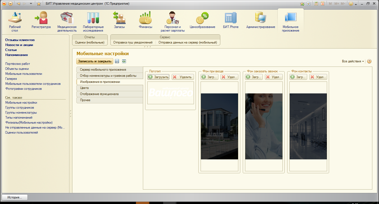Screen dimensions: 379x204
Task: Open the calendar icon in title bar
Action: click(x=323, y=4)
